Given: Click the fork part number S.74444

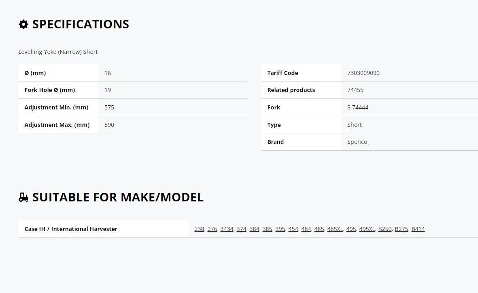Looking at the screenshot, I should [x=357, y=107].
